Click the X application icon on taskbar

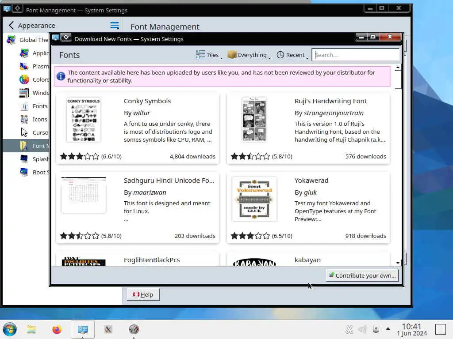(108, 329)
